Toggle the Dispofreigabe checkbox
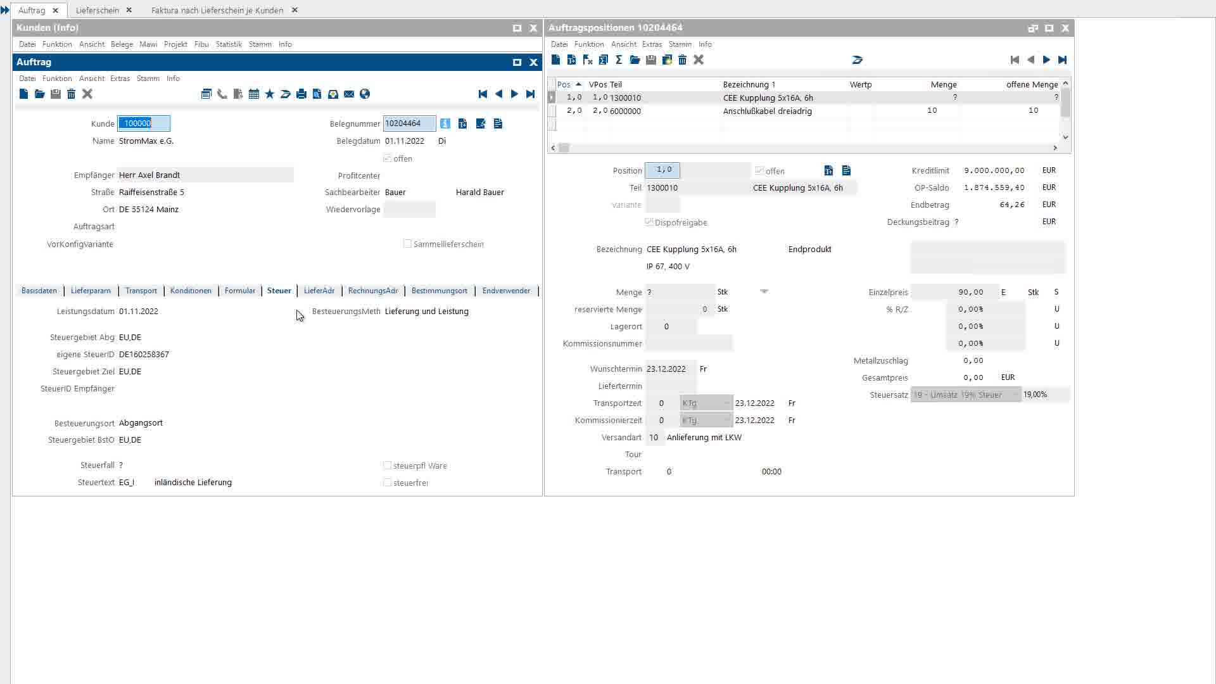The width and height of the screenshot is (1216, 684). [649, 222]
